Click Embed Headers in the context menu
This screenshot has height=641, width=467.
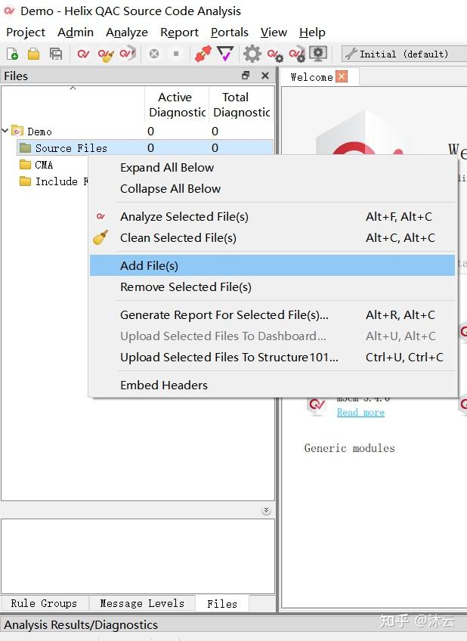click(x=163, y=385)
